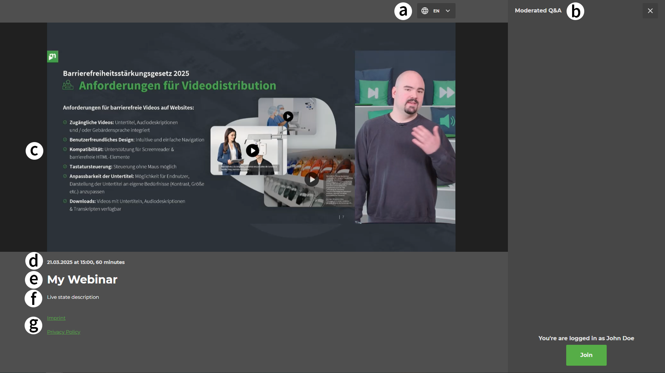Open the Imprint link
The image size is (665, 373).
pyautogui.click(x=56, y=318)
